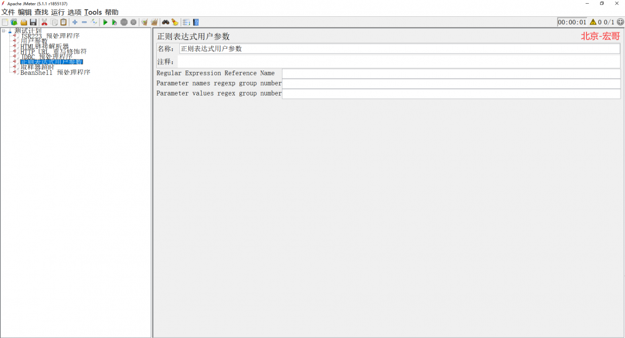Click the 00:00:01 elapsed time display
Viewport: 625px width, 338px height.
click(x=572, y=22)
